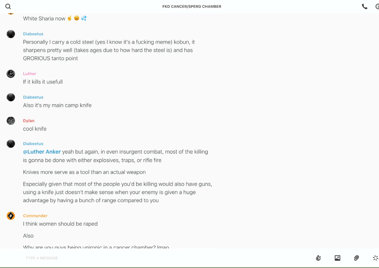Click Dylan's profile avatar
The height and width of the screenshot is (268, 379).
click(11, 121)
